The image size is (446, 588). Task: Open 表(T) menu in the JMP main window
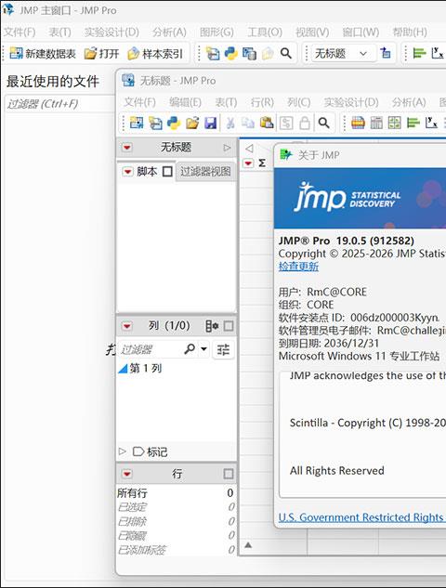pyautogui.click(x=59, y=33)
